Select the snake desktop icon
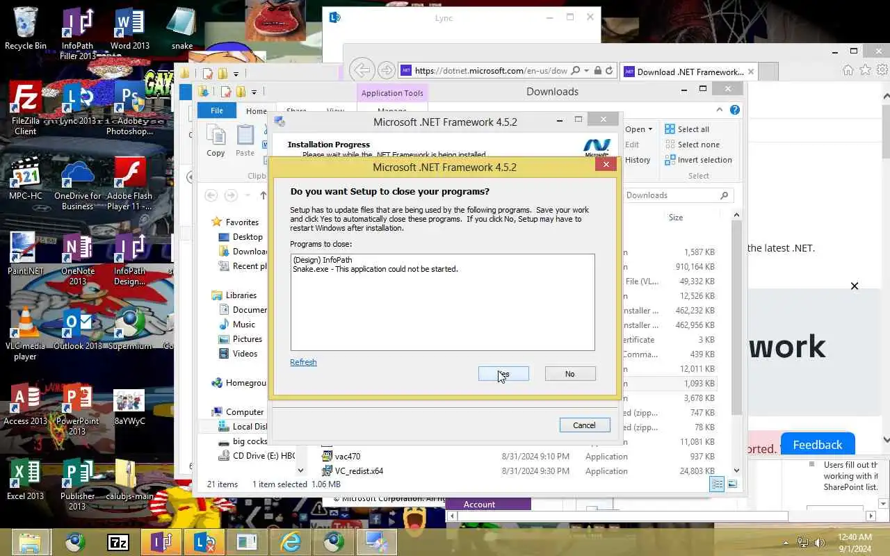Image resolution: width=890 pixels, height=556 pixels. (182, 28)
